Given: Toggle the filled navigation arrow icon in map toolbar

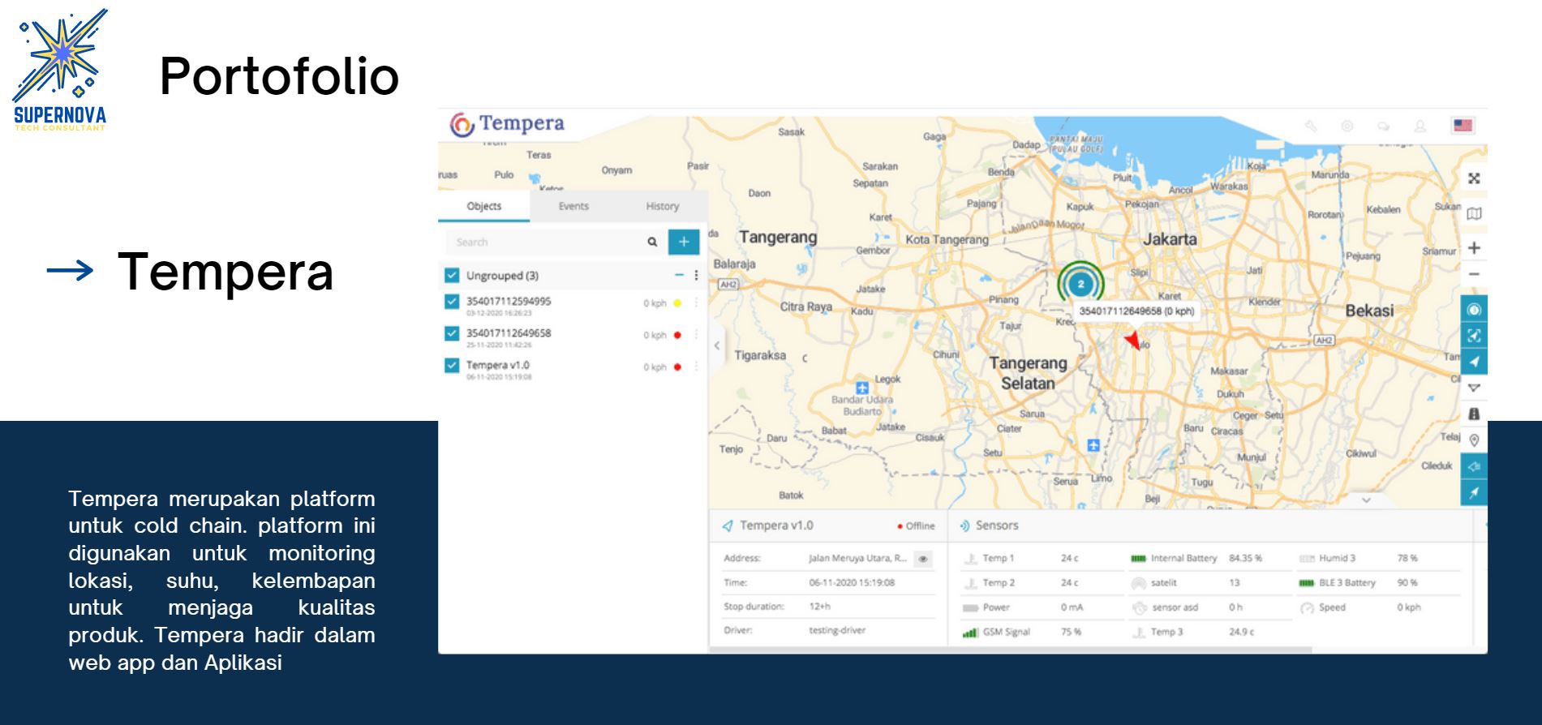Looking at the screenshot, I should pos(1475,362).
